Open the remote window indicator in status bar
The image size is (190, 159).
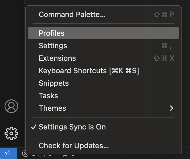tap(8, 154)
